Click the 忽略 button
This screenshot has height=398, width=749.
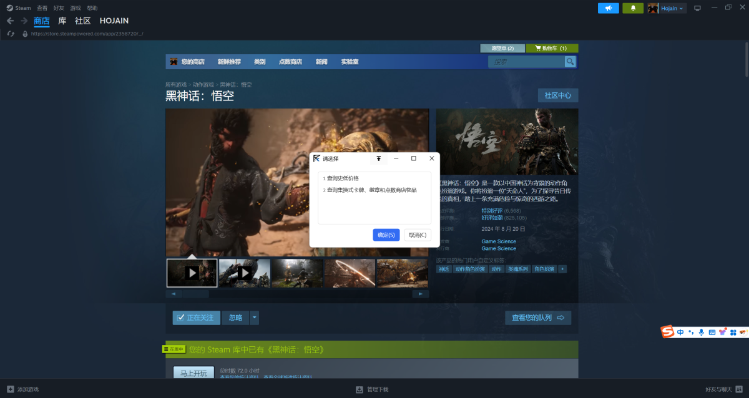[x=235, y=318]
